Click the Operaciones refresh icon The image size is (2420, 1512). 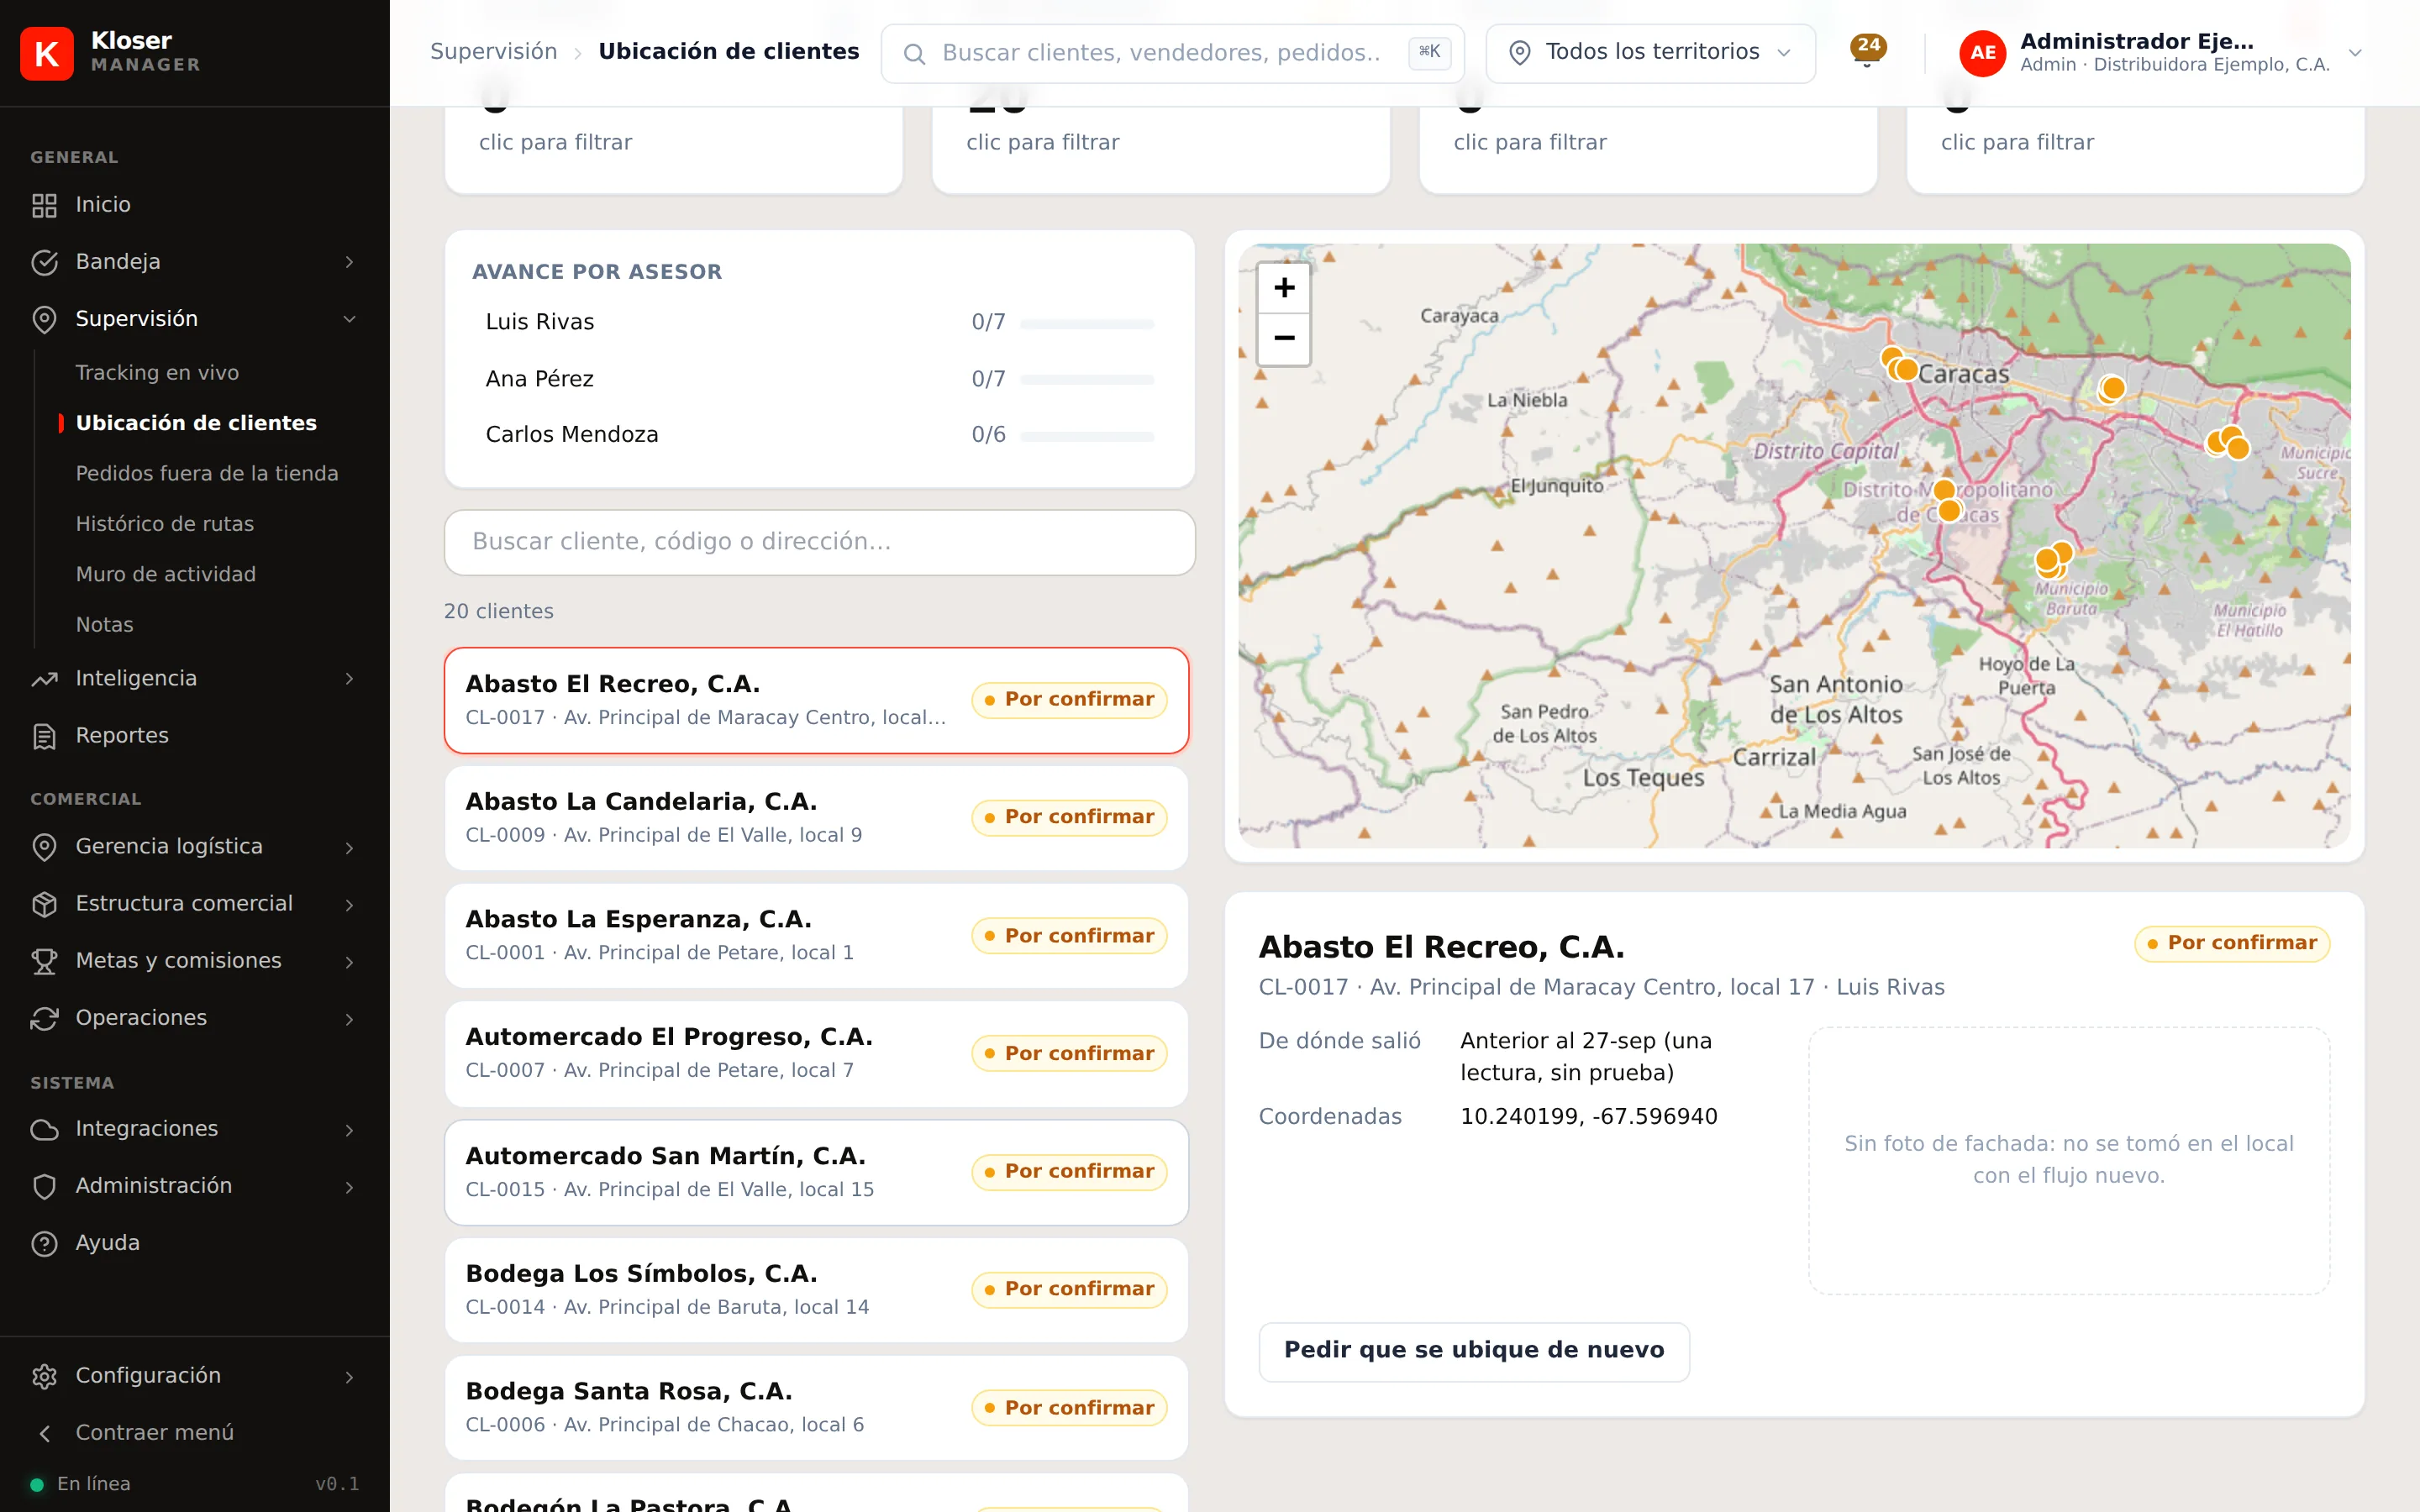[44, 1018]
